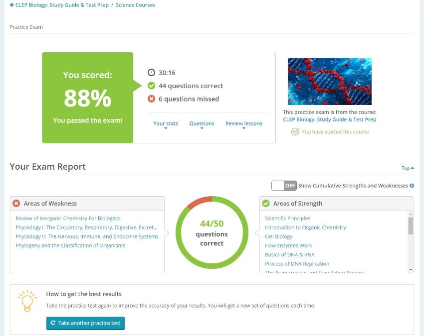
Task: Click the info icon after Cumulative Strengths label
Action: (412, 186)
